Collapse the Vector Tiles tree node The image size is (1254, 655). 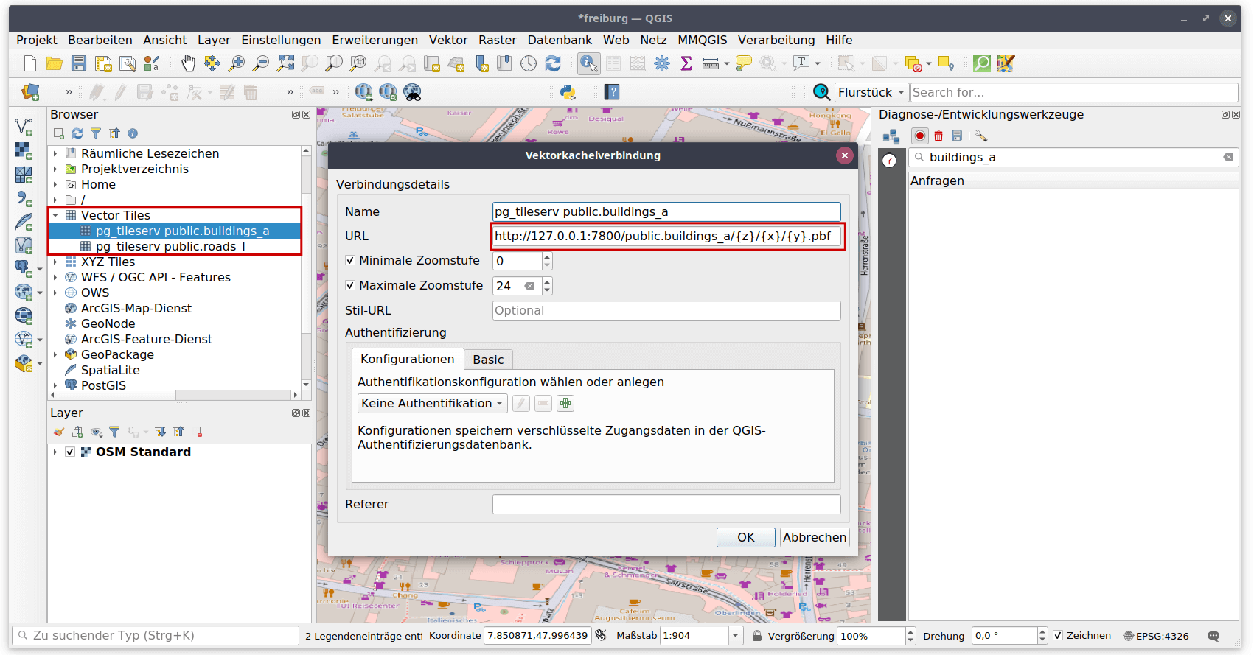tap(55, 216)
